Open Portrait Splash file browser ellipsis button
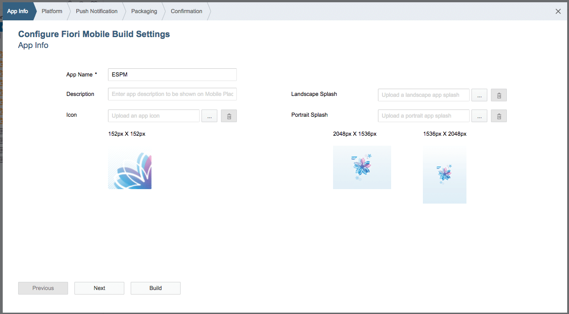 coord(479,116)
